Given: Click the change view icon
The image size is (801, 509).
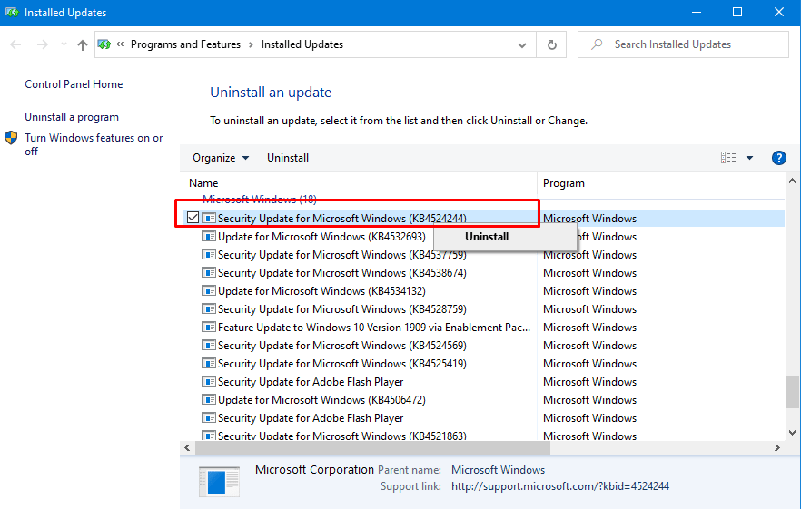Looking at the screenshot, I should [x=728, y=158].
